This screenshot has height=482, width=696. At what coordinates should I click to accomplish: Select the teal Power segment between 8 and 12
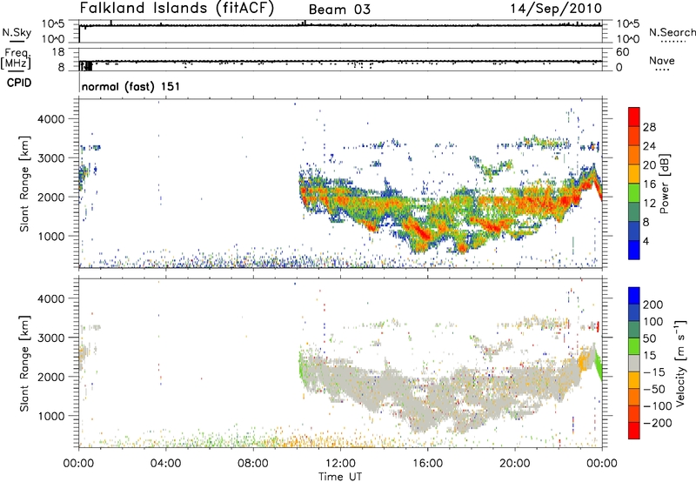pos(634,211)
